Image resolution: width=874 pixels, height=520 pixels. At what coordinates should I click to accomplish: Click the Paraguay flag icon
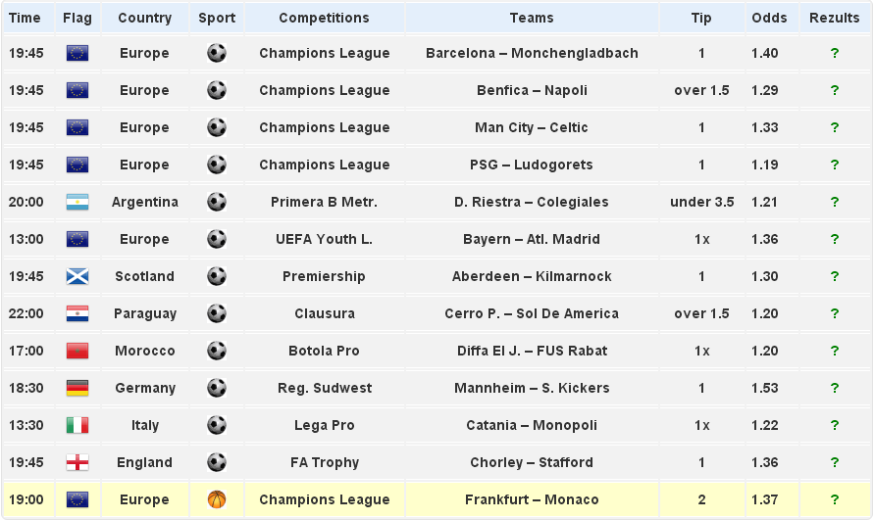coord(77,313)
